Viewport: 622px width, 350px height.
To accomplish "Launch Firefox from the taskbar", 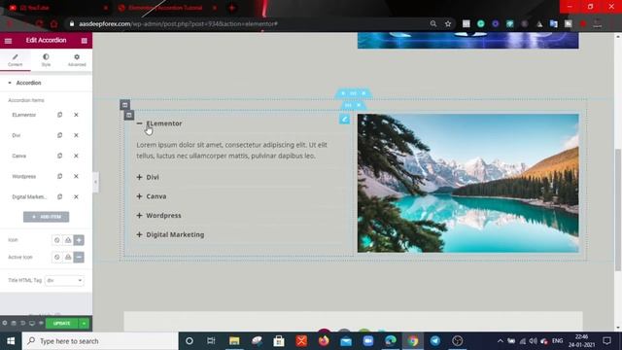I will click(324, 341).
